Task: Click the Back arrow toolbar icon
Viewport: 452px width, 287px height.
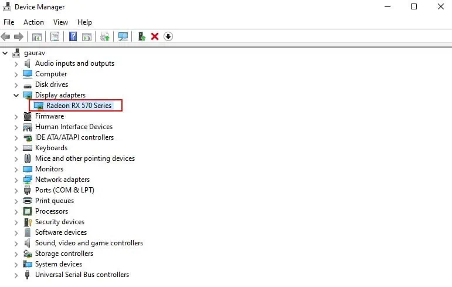Action: 5,36
